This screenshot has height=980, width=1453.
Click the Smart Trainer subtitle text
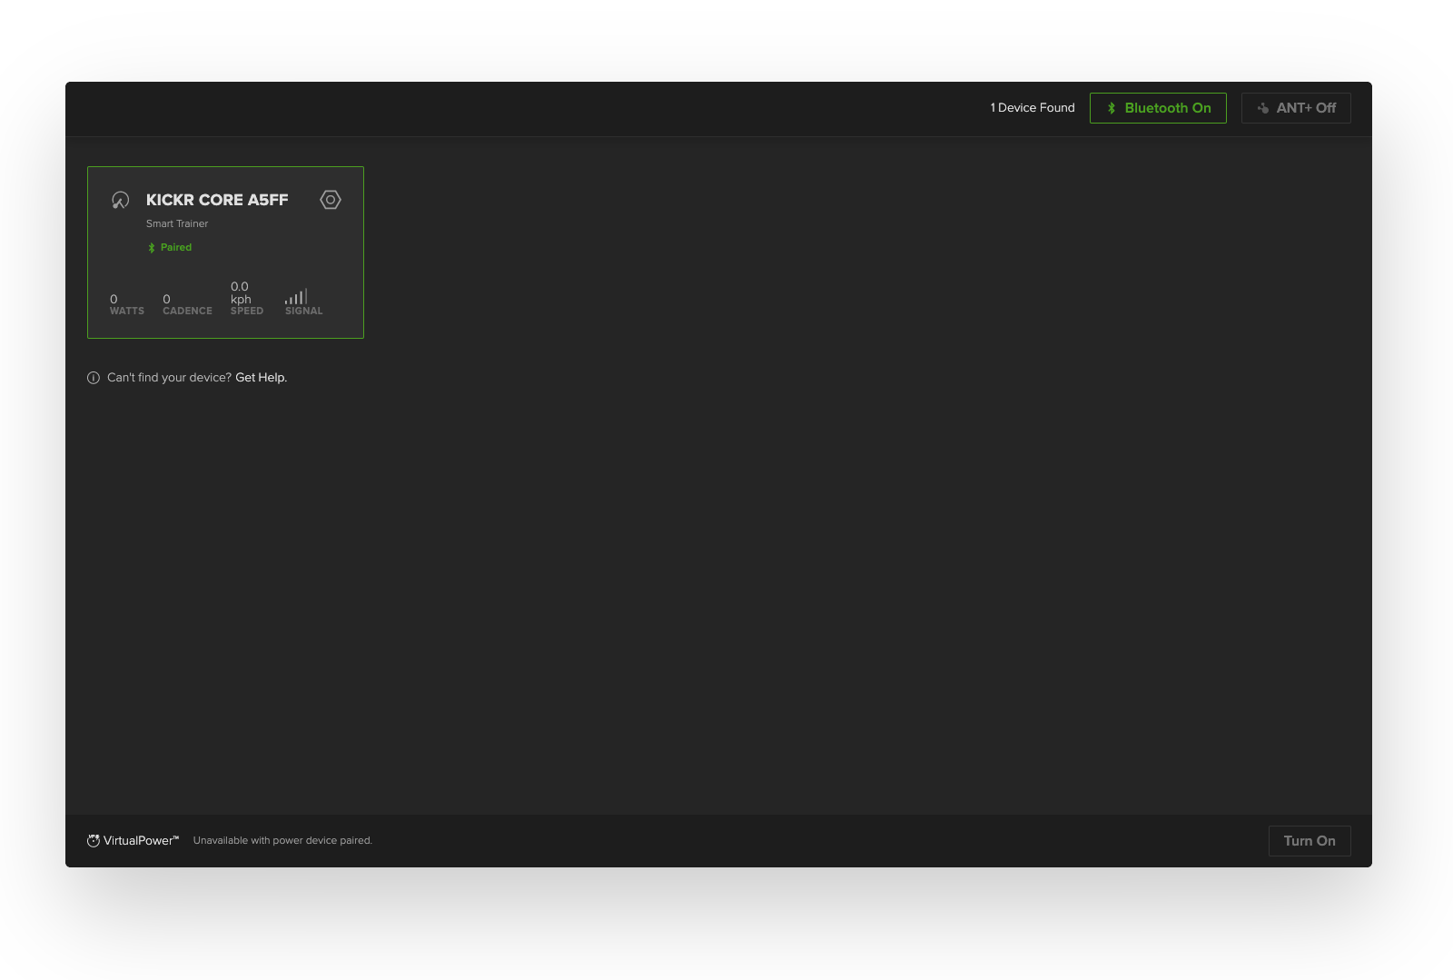coord(177,223)
